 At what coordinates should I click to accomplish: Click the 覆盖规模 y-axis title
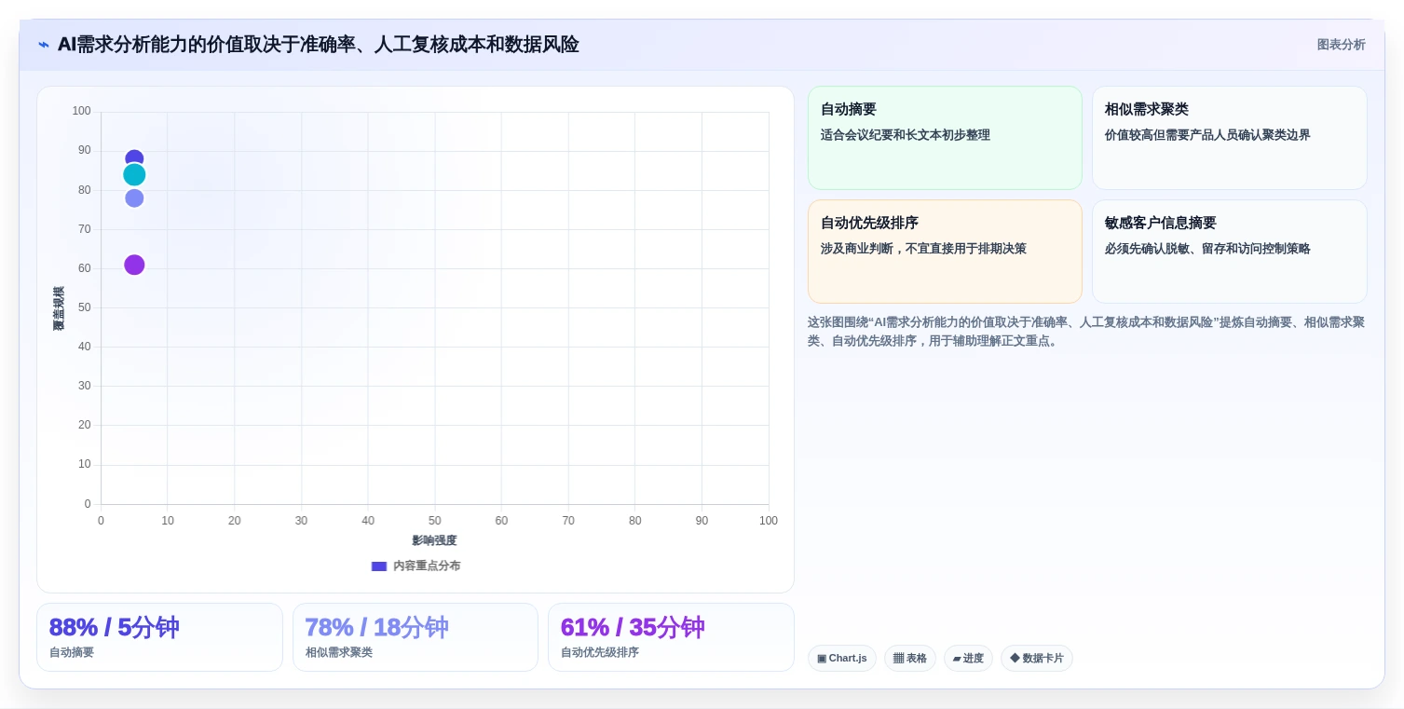59,308
